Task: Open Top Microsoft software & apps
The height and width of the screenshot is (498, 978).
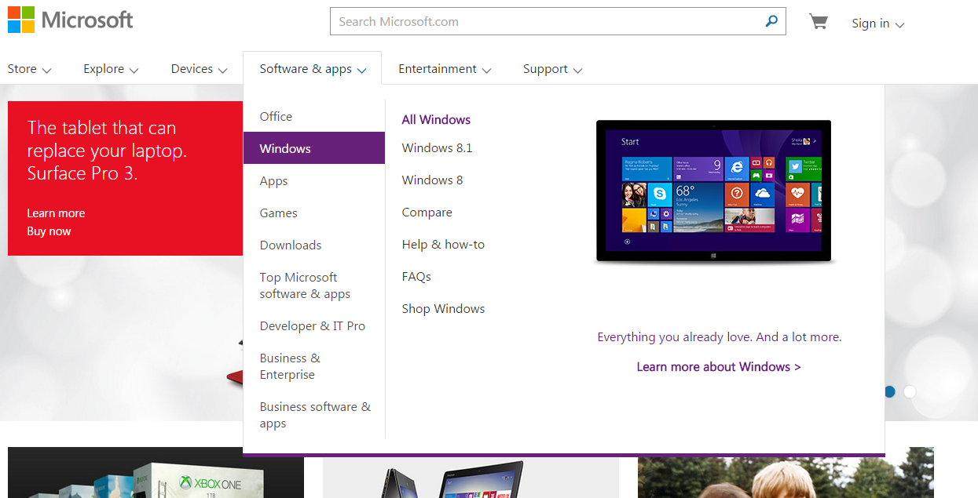Action: pos(305,285)
